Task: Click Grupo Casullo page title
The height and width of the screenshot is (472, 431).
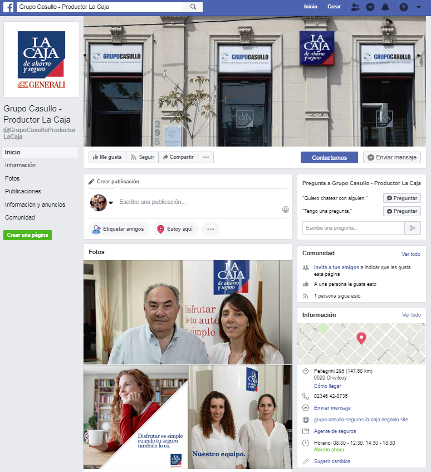Action: tap(37, 114)
